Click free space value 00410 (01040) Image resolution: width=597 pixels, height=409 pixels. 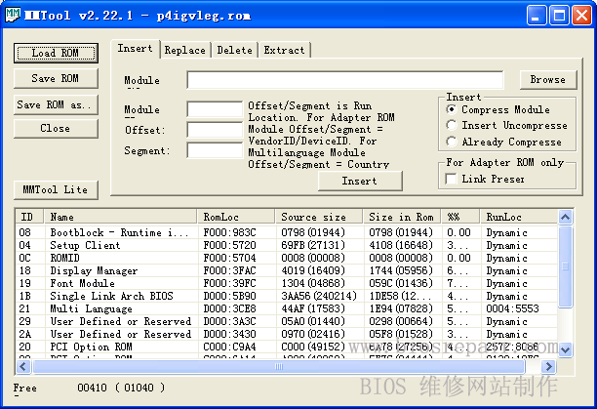pos(121,388)
